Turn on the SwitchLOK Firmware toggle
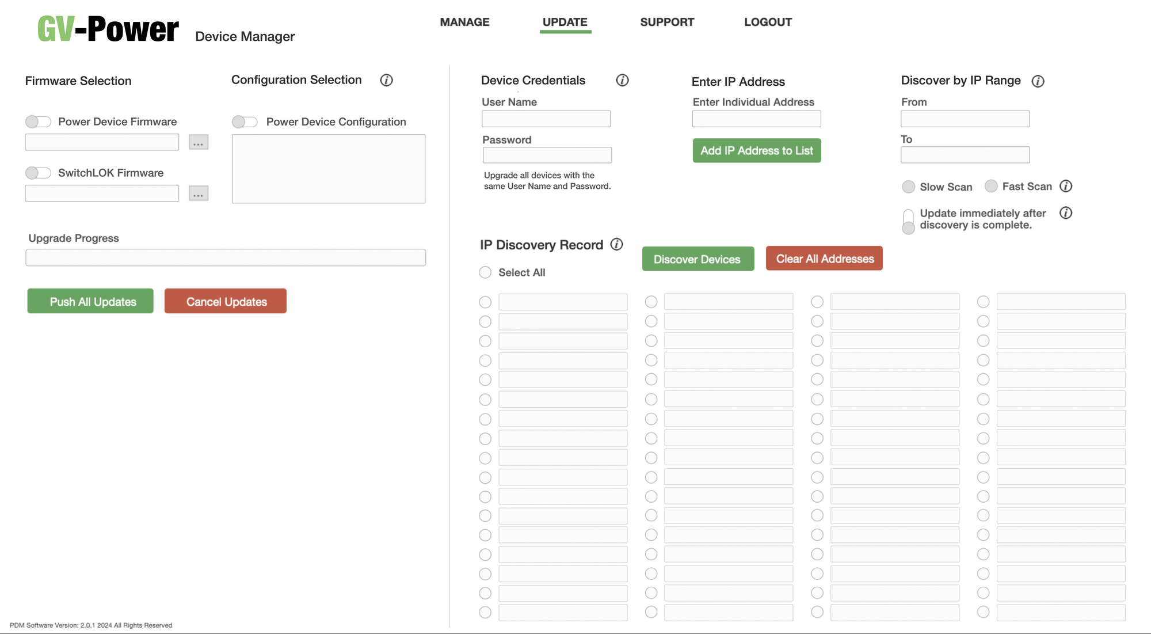The image size is (1151, 634). pos(38,173)
